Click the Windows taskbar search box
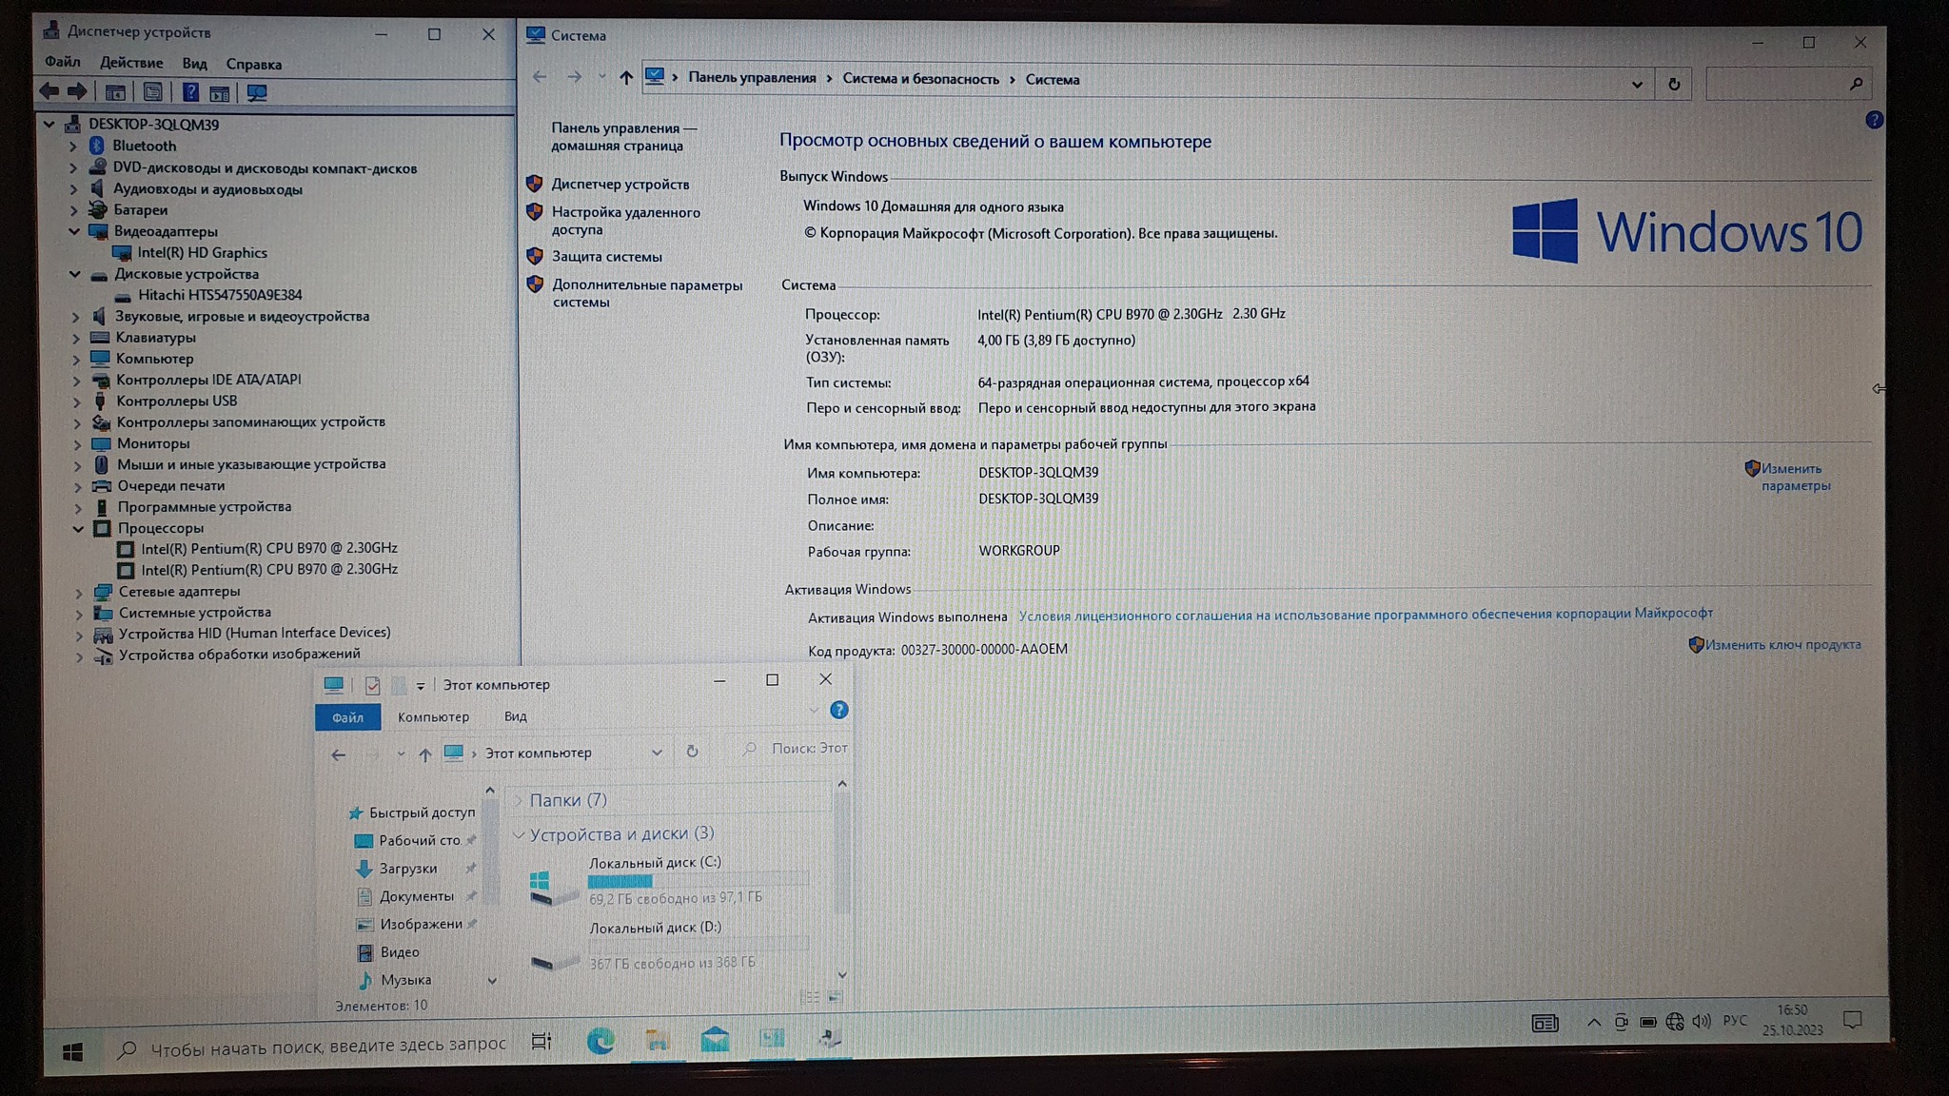Image resolution: width=1949 pixels, height=1096 pixels. pos(328,1046)
